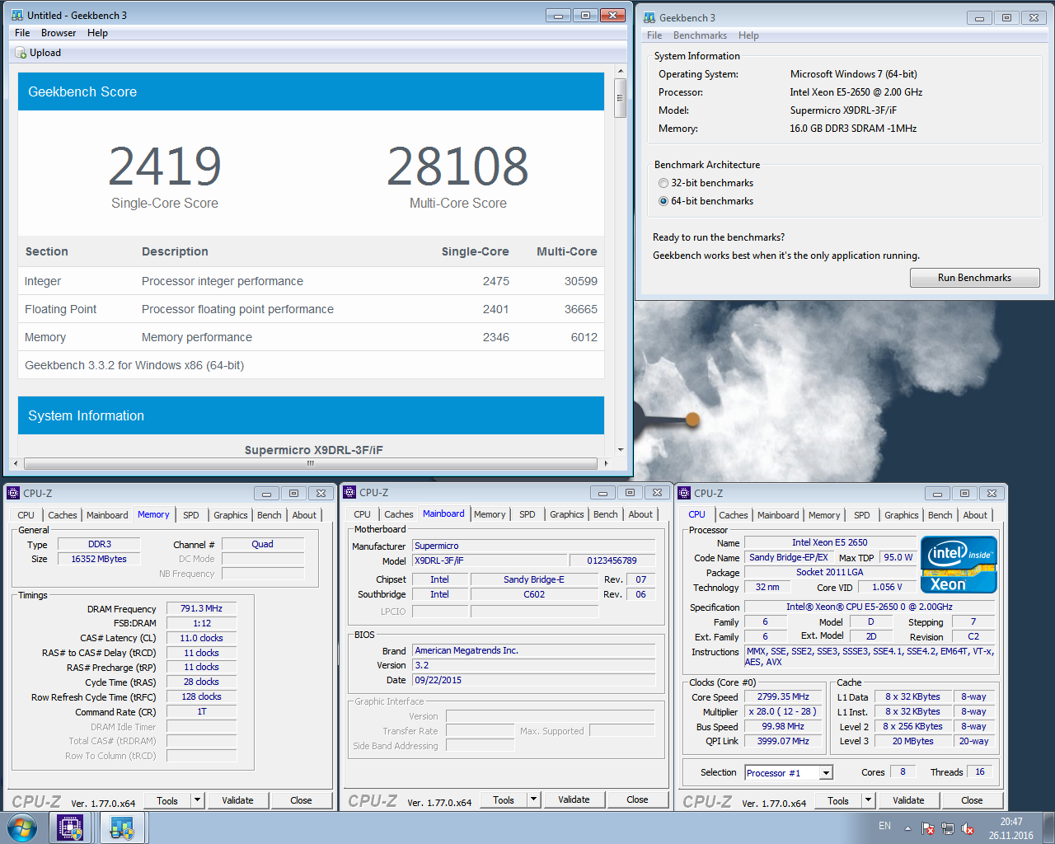Switch to Graphics tab in CPU CPU-Z window
1055x844 pixels.
902,515
